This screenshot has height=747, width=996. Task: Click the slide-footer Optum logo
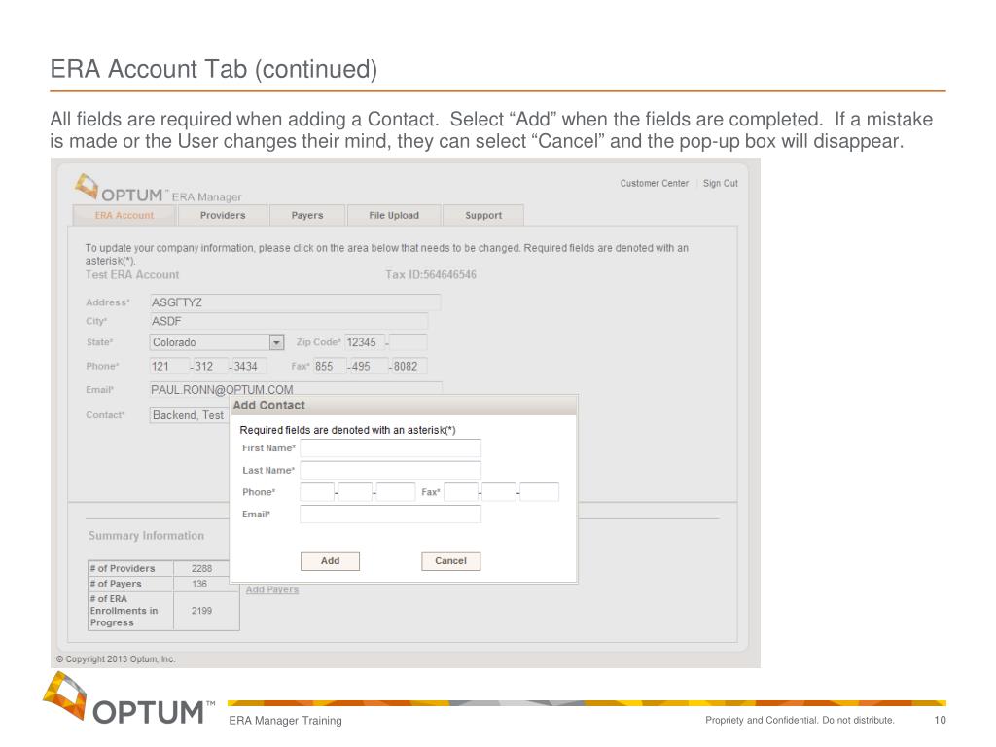pos(129,698)
